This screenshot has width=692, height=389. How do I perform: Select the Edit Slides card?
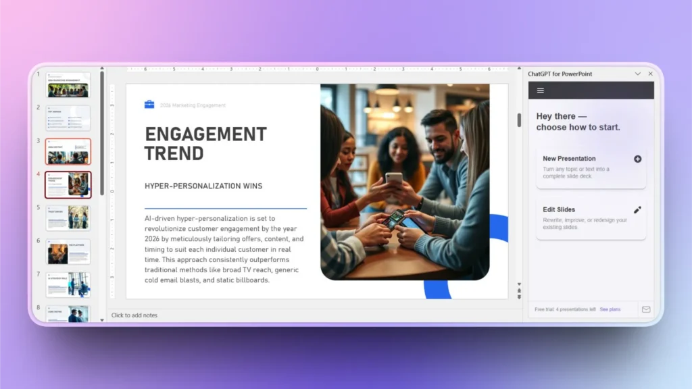click(591, 219)
